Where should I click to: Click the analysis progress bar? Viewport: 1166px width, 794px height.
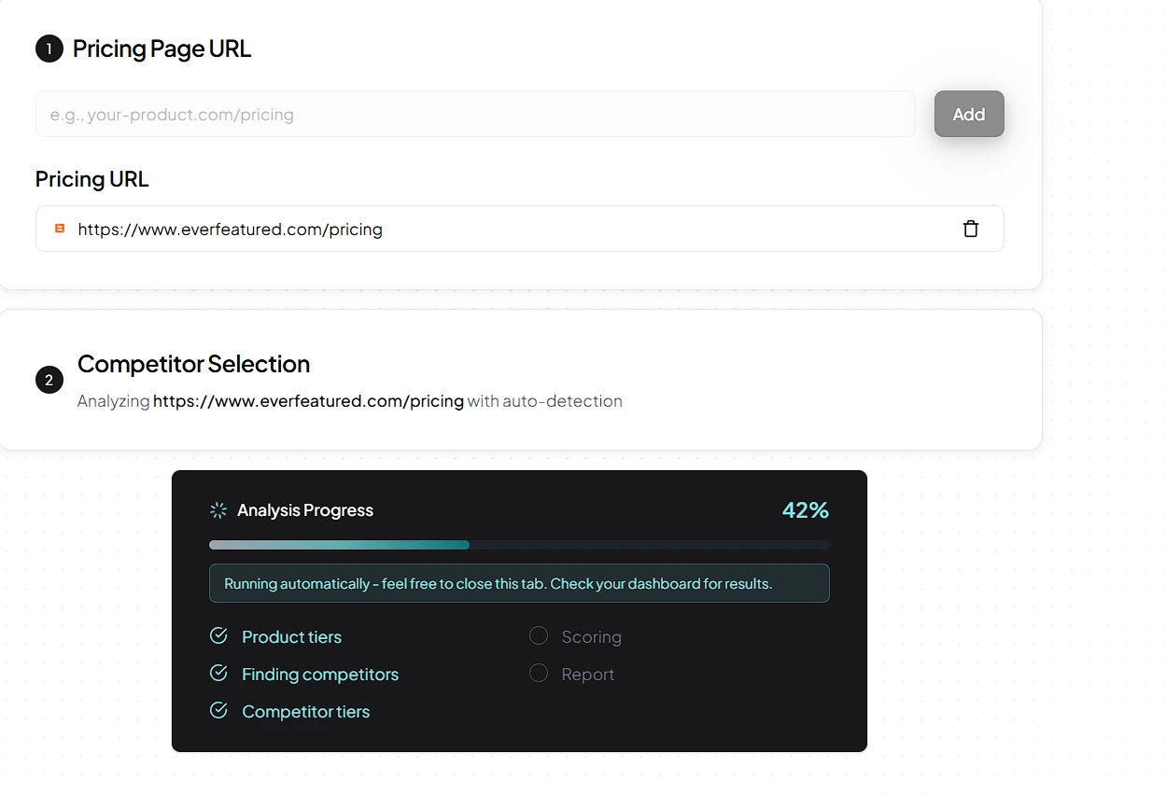(x=519, y=545)
